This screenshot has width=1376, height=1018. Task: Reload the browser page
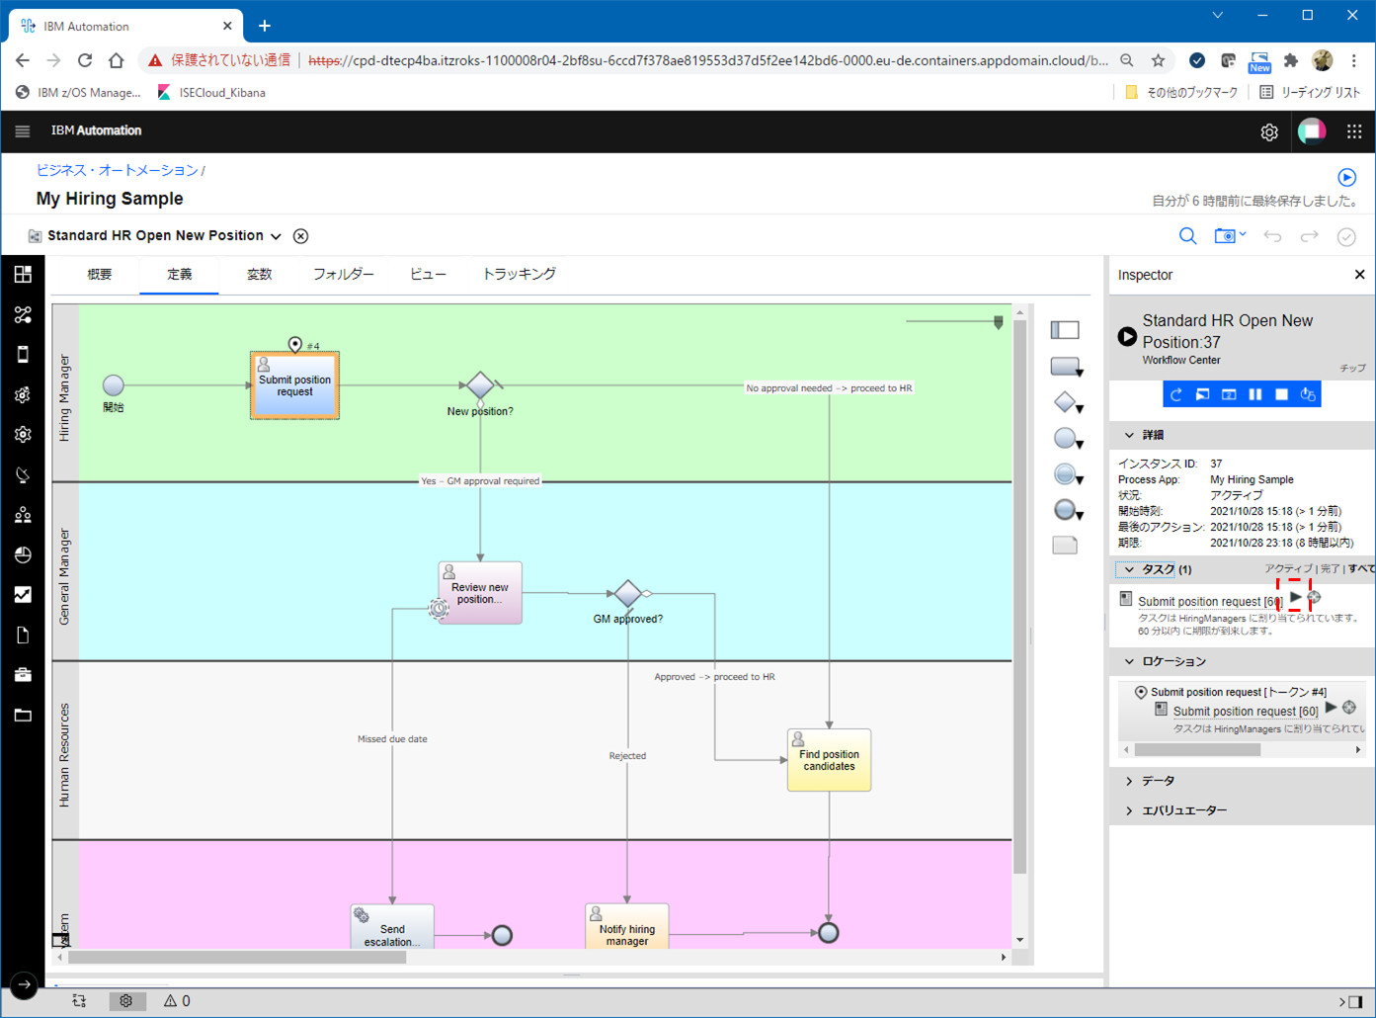(x=85, y=60)
